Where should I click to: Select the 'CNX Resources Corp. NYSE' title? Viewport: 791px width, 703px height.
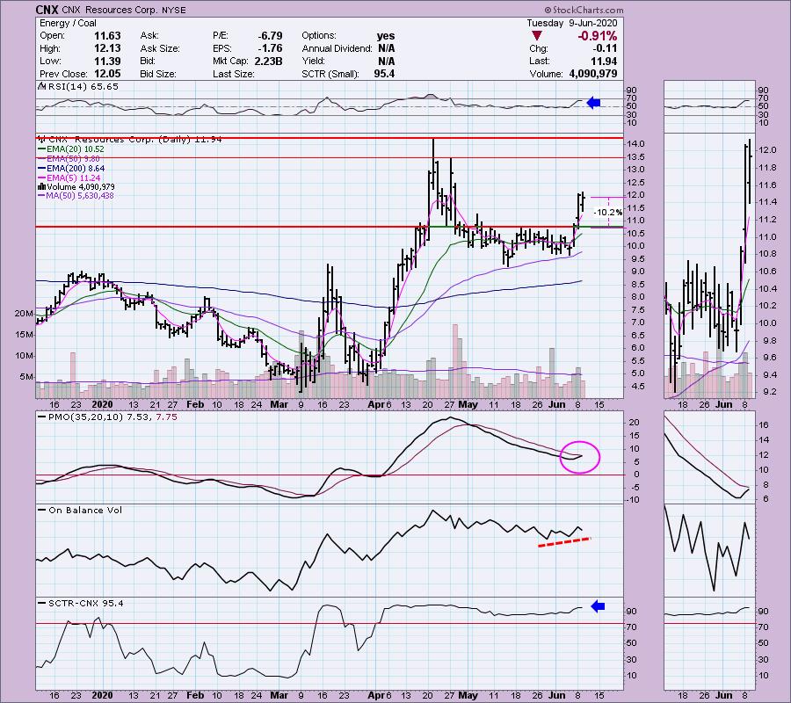pyautogui.click(x=124, y=10)
